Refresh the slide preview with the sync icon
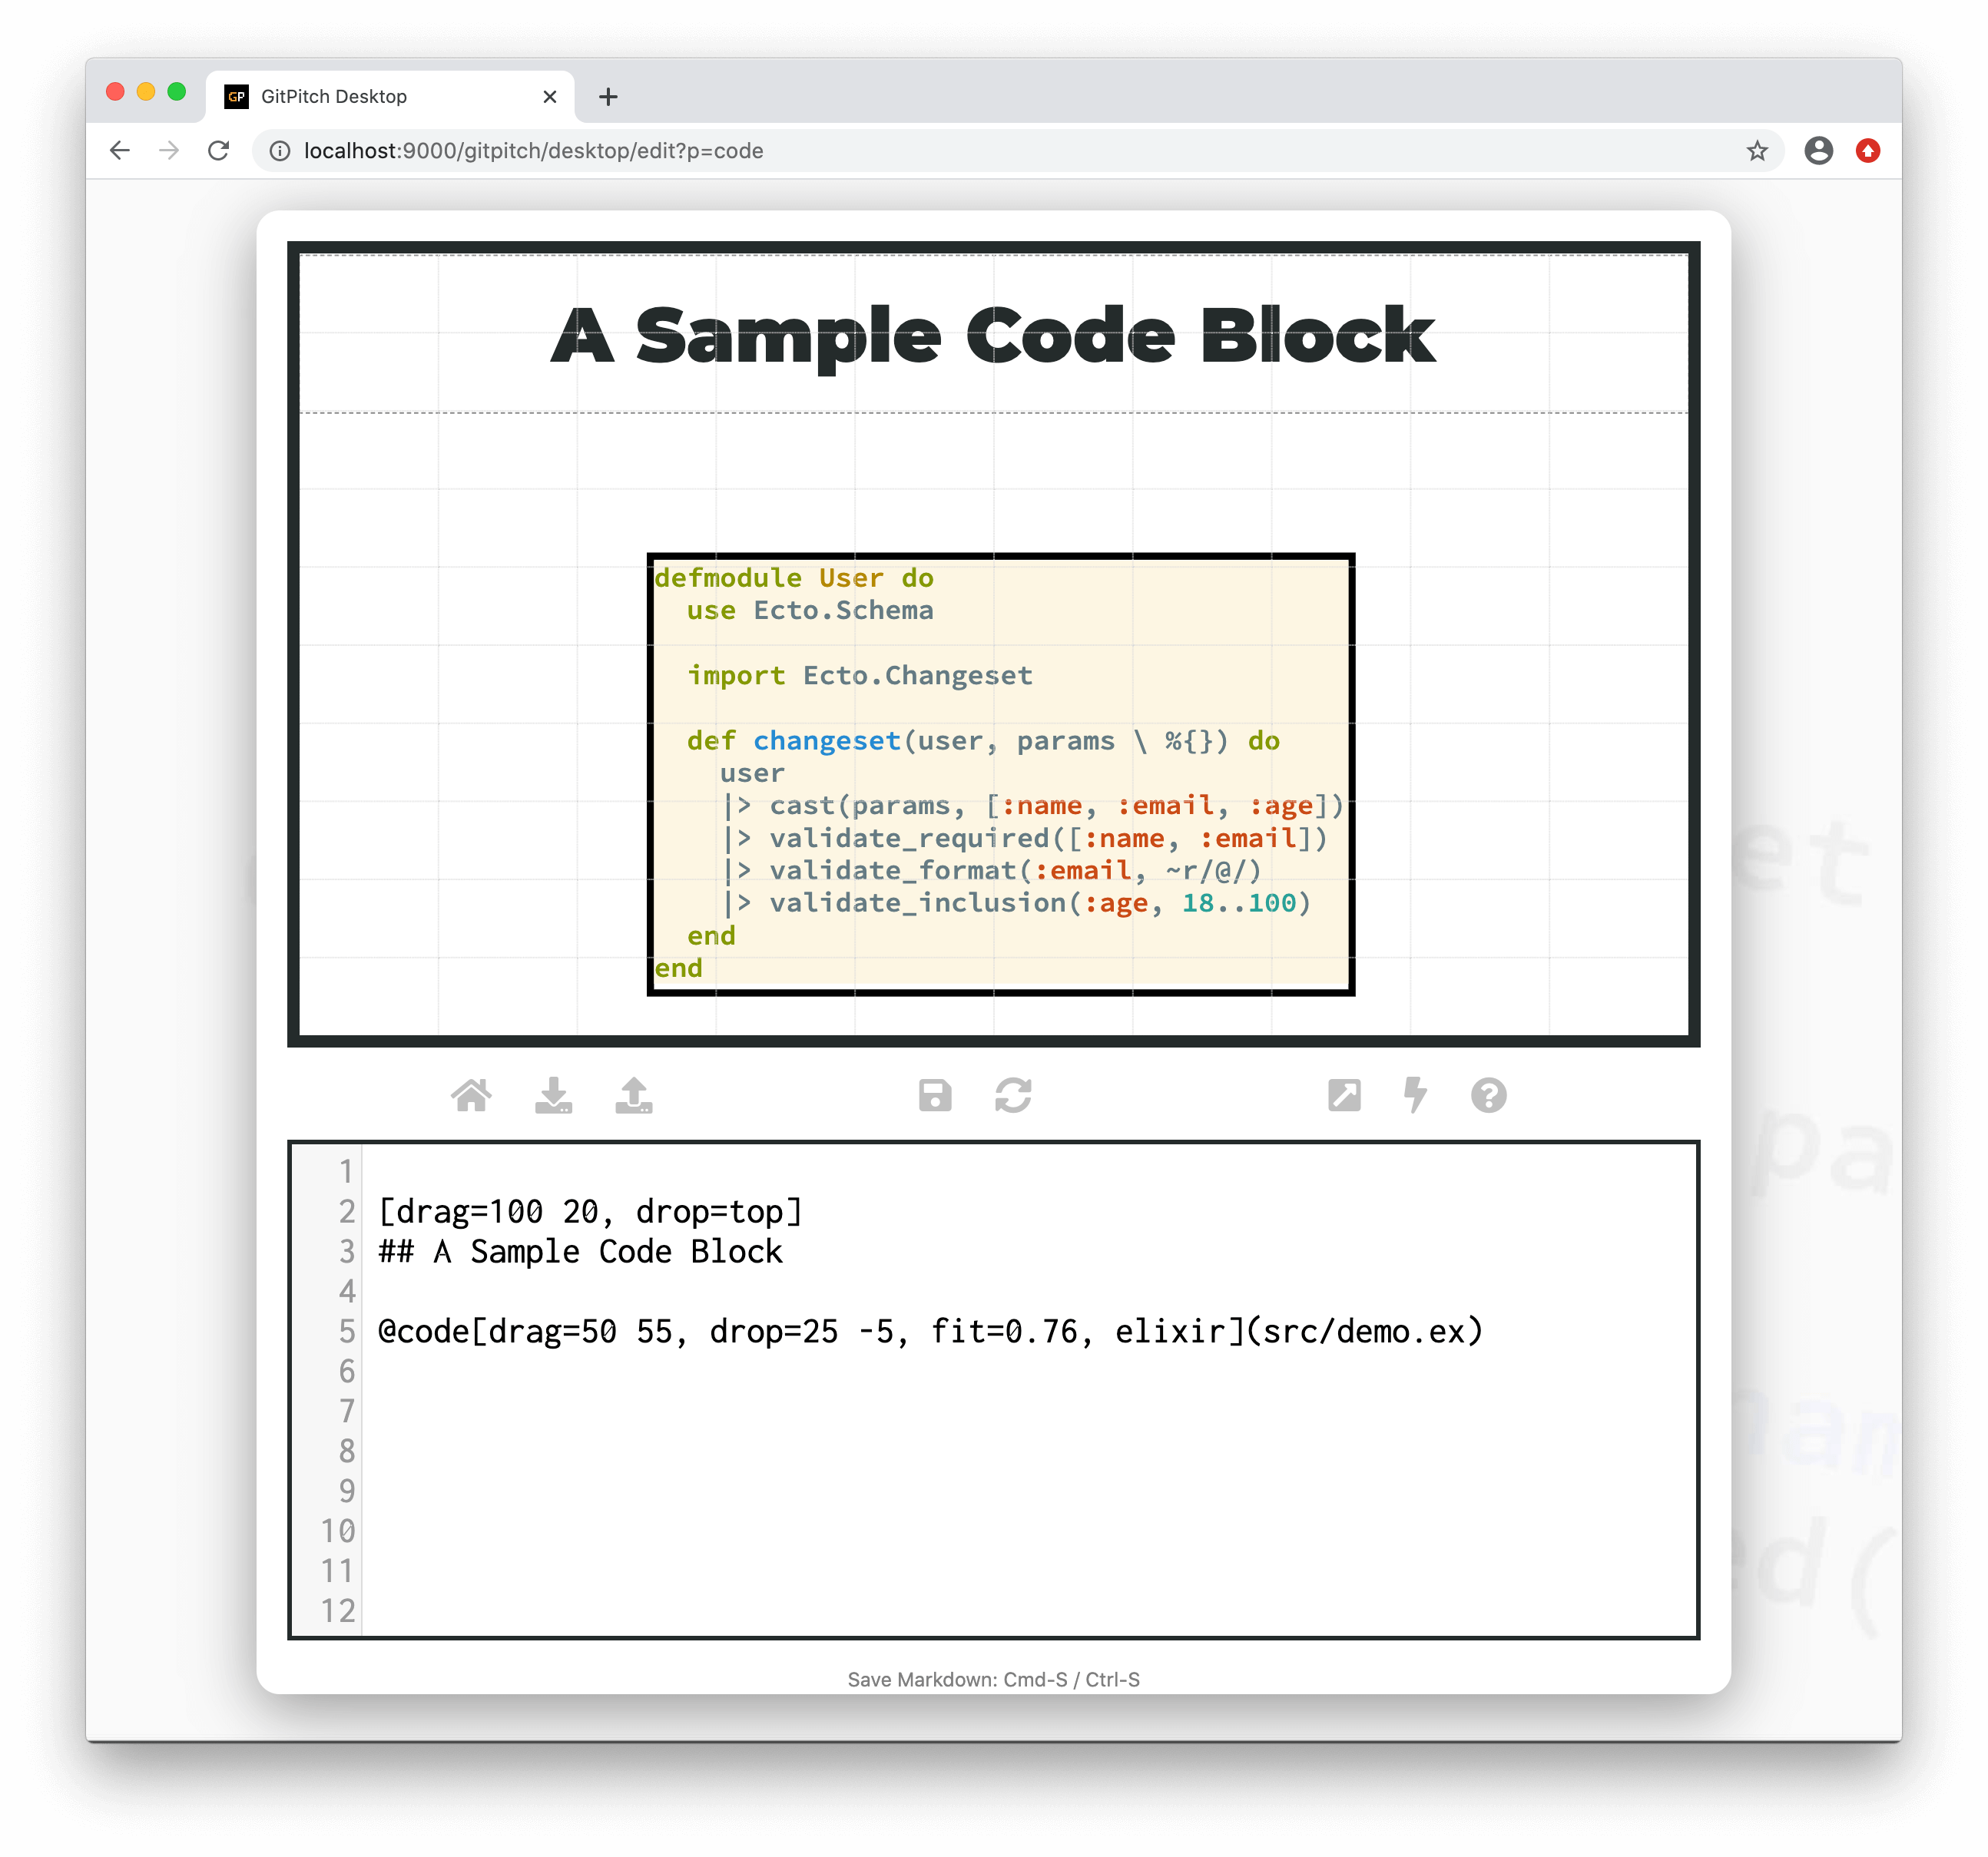This screenshot has height=1857, width=1988. click(x=1013, y=1095)
